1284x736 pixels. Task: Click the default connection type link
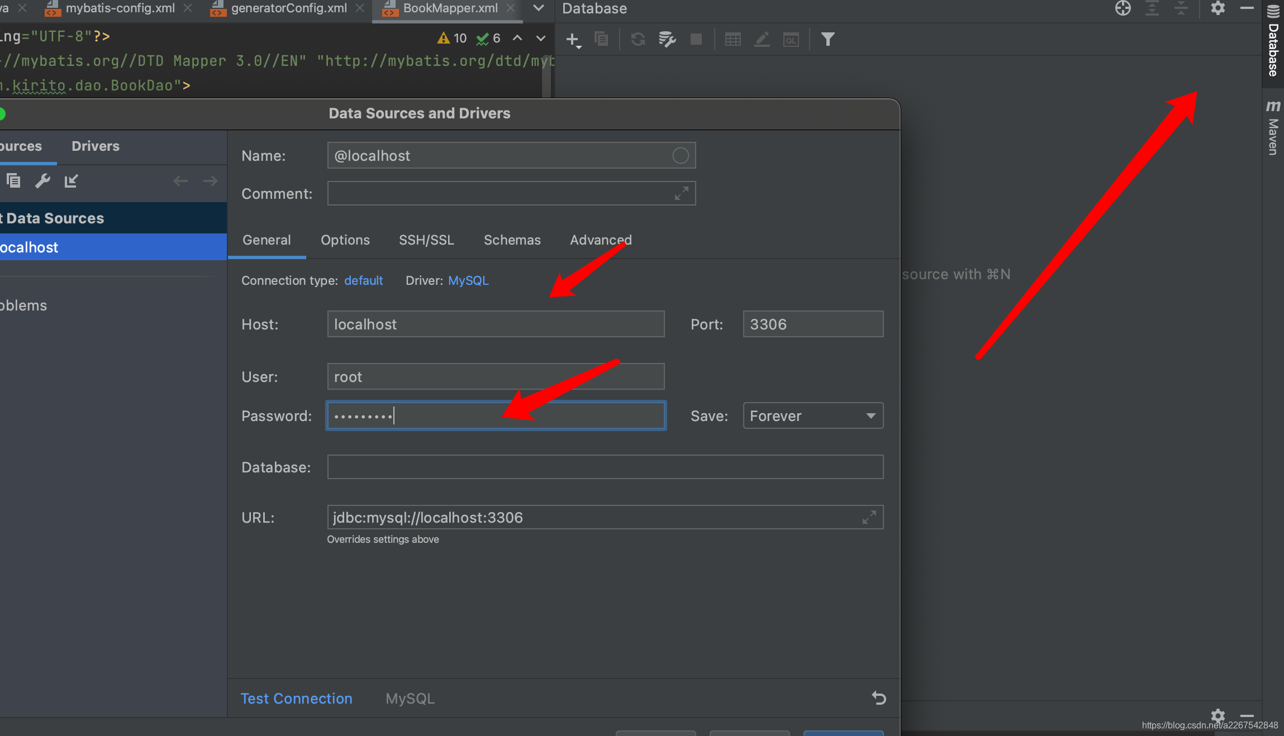(363, 281)
